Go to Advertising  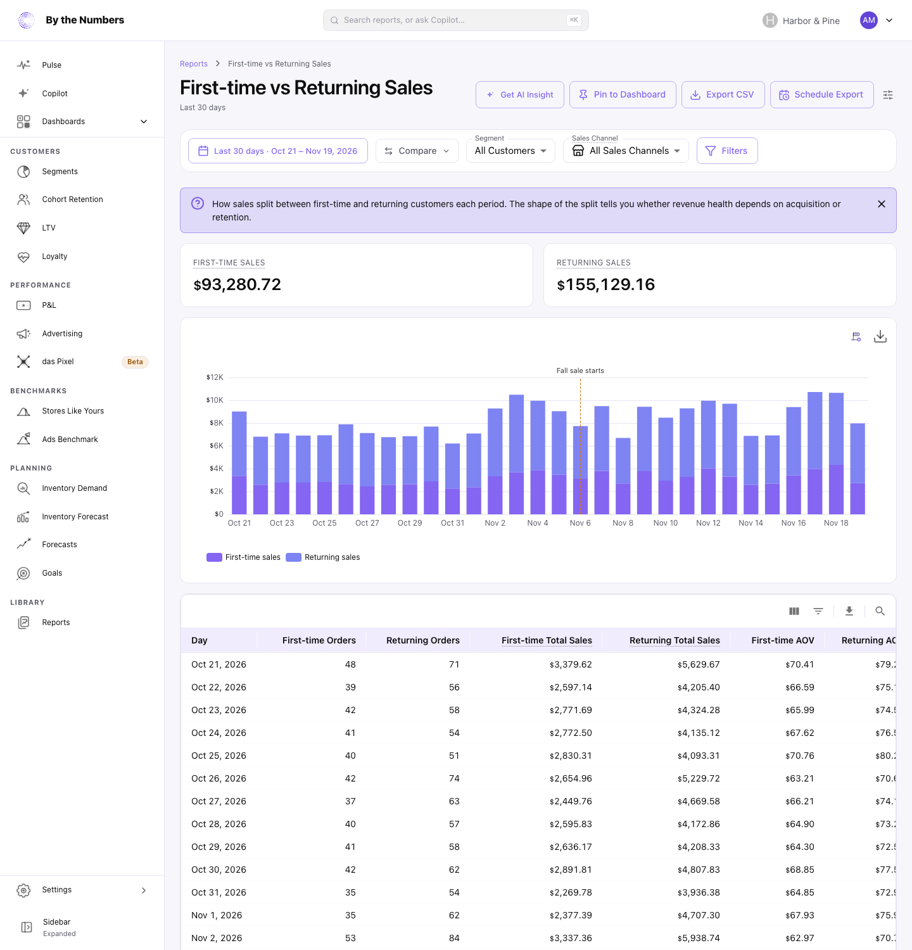[82, 334]
